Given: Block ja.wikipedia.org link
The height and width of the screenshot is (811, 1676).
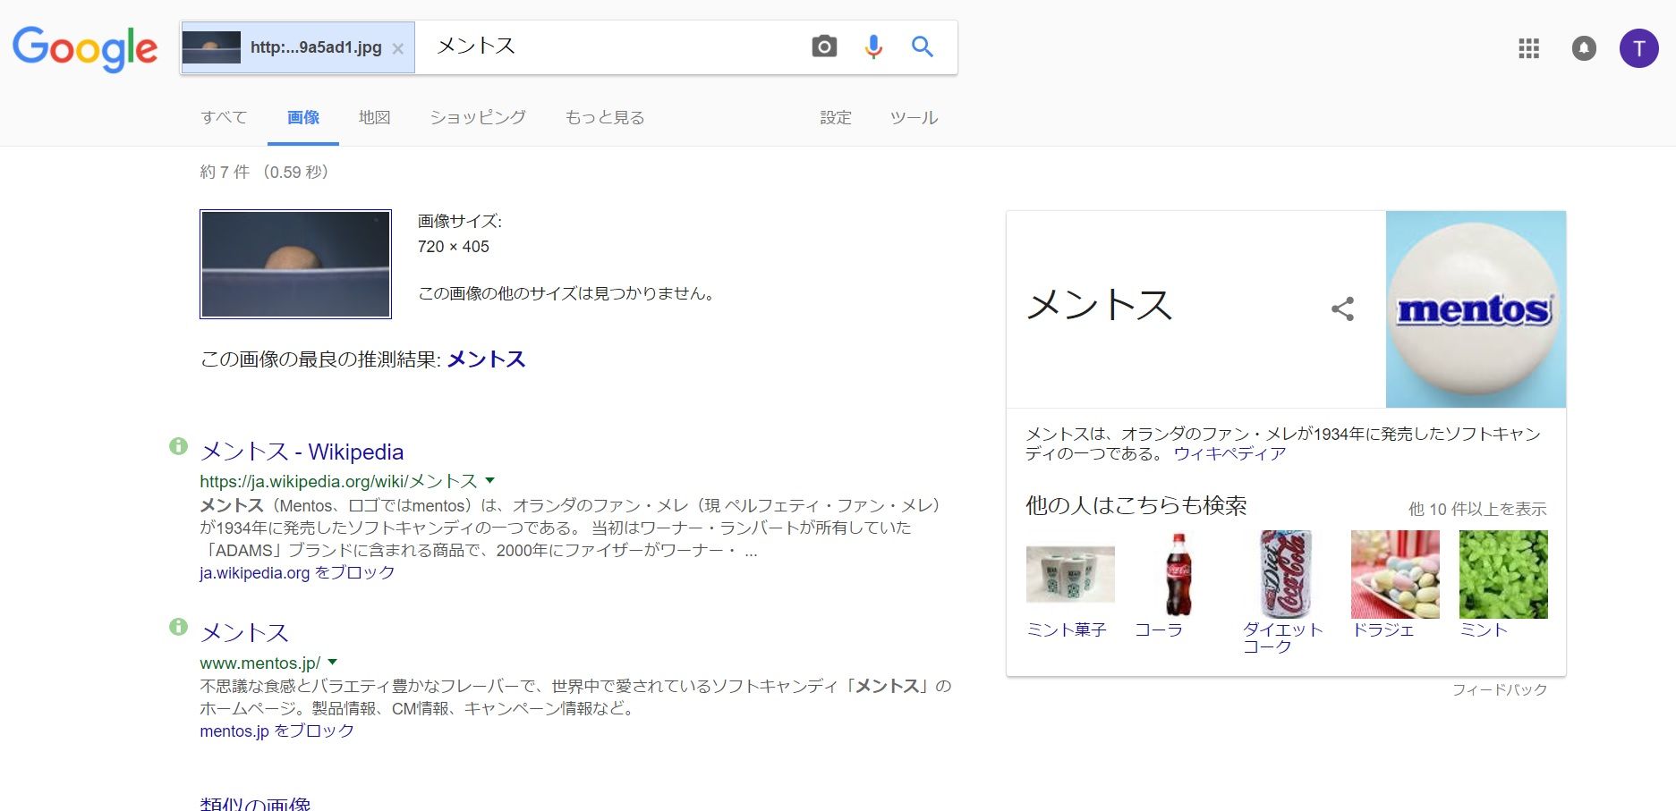Looking at the screenshot, I should pyautogui.click(x=297, y=572).
